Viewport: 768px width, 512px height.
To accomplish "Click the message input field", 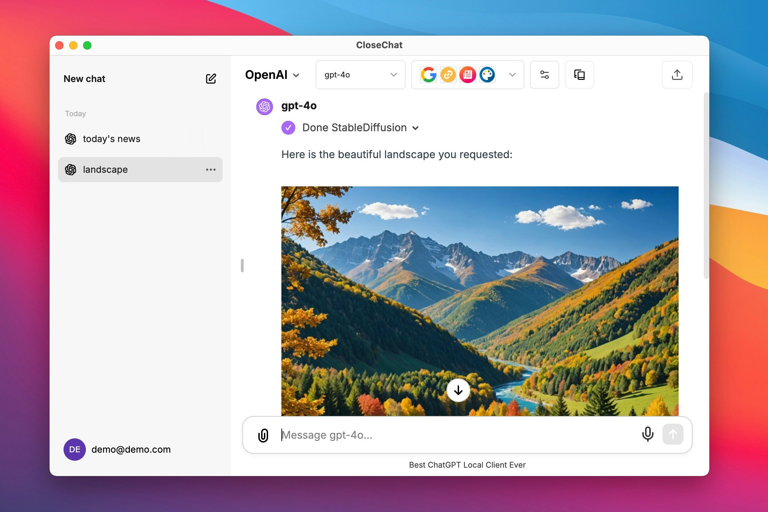I will 454,435.
